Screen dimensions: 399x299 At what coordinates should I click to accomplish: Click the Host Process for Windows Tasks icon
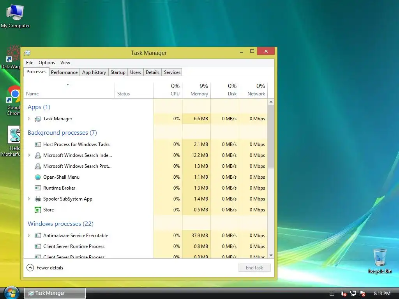[38, 144]
